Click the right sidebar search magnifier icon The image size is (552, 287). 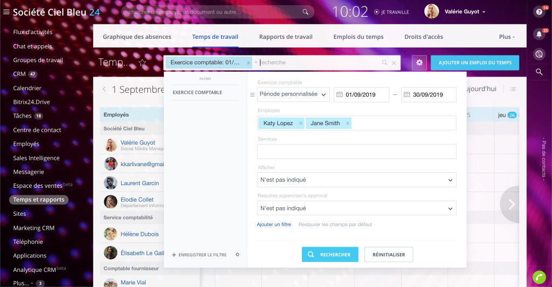539,72
